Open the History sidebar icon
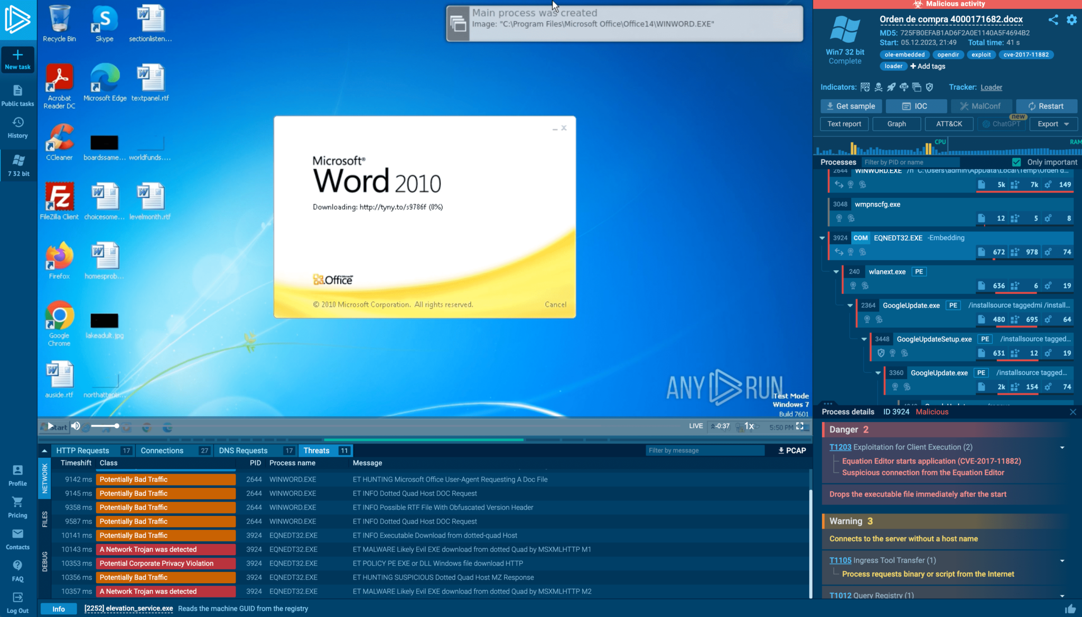The image size is (1082, 617). (17, 123)
